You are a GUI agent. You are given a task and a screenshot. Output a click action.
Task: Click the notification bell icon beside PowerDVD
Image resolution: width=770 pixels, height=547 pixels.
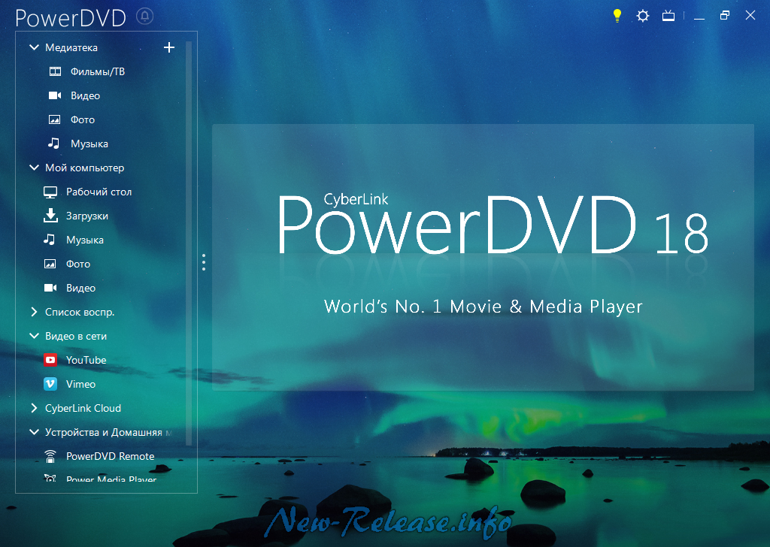coord(145,17)
